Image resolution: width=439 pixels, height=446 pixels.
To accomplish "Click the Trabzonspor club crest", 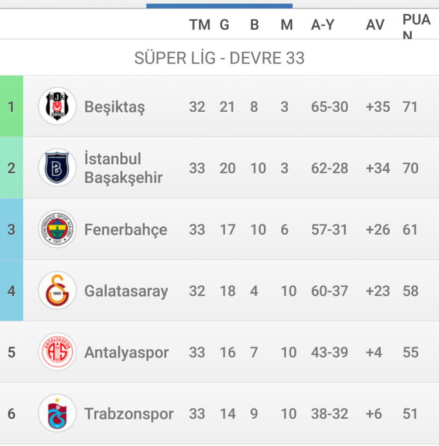I will pyautogui.click(x=57, y=413).
